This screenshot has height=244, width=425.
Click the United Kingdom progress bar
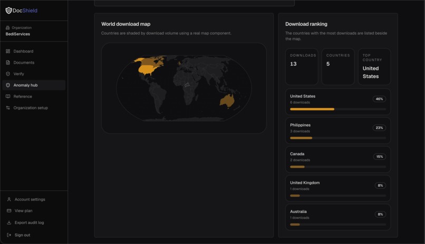337,196
